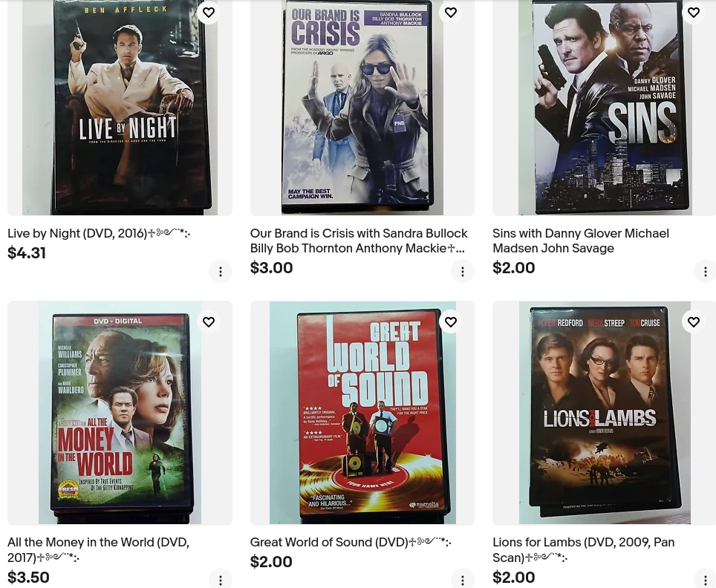Toggle heart on Our Brand is Crisis
This screenshot has height=588, width=716.
[451, 13]
